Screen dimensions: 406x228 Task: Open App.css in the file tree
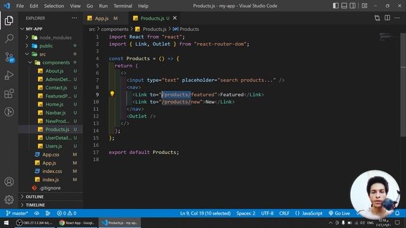(x=51, y=155)
